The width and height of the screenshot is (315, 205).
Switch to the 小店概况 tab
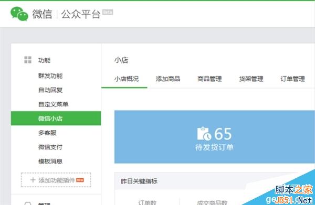coord(127,79)
